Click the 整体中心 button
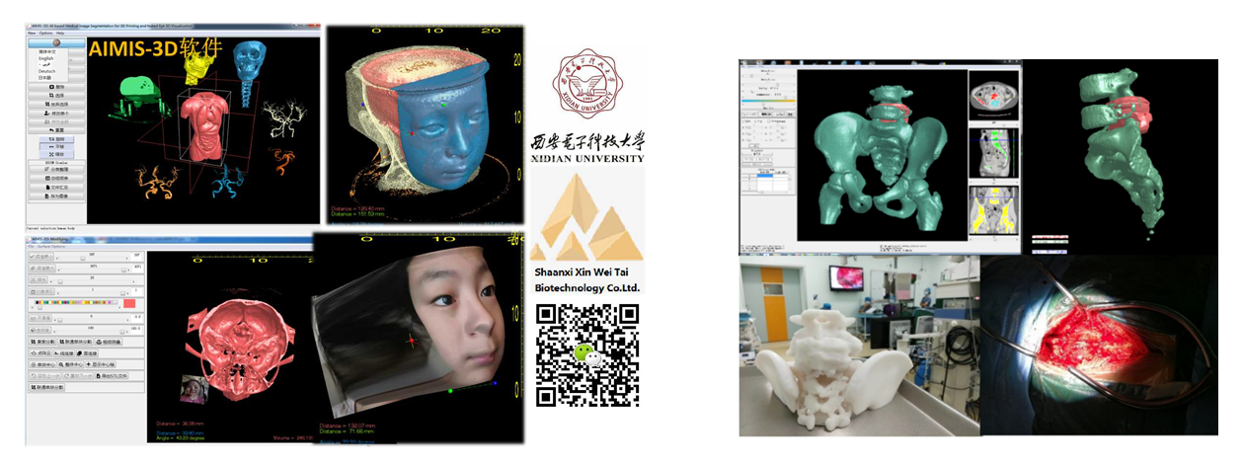Screen dimensions: 1243x466 (x=70, y=364)
